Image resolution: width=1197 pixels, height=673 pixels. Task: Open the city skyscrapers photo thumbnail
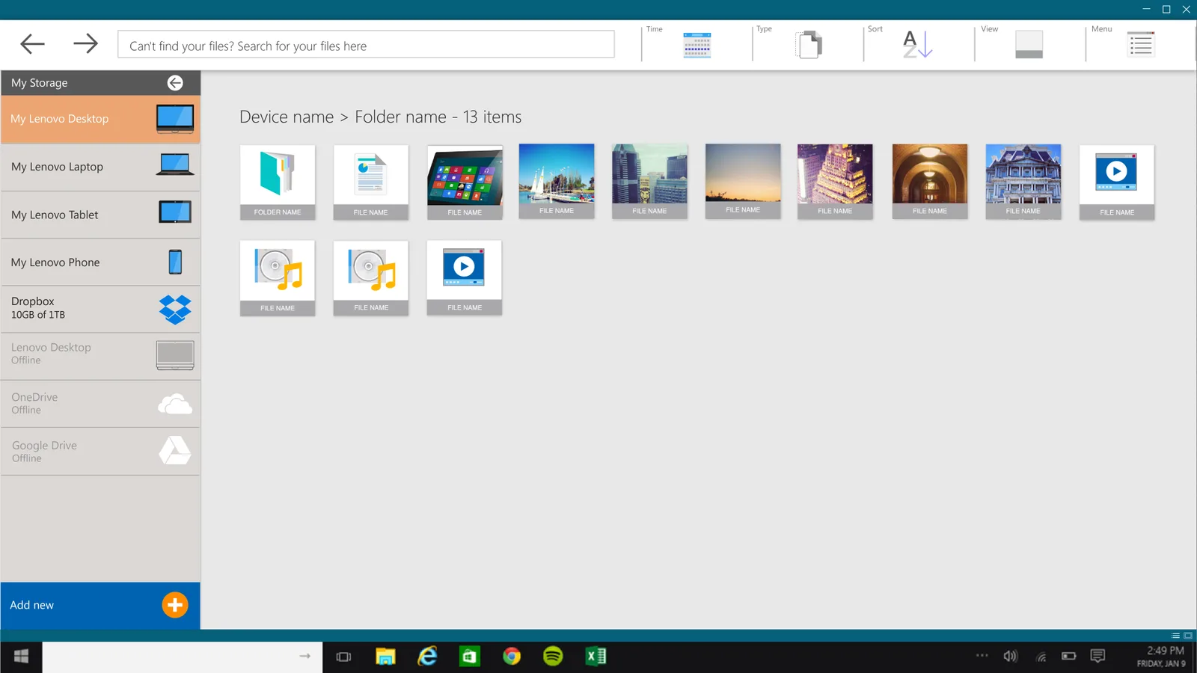point(649,182)
